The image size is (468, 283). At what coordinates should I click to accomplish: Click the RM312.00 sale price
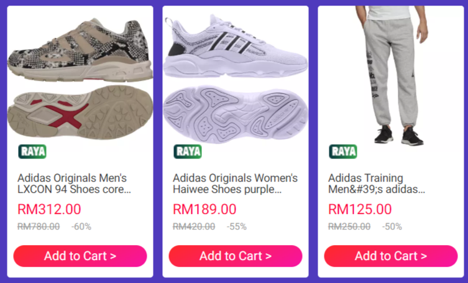point(49,210)
